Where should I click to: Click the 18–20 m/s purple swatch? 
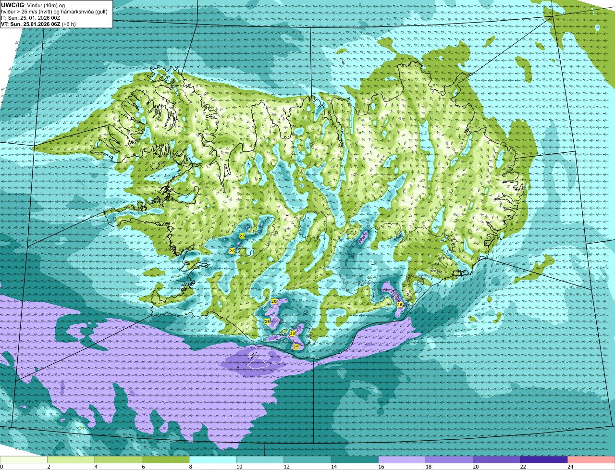point(449,460)
